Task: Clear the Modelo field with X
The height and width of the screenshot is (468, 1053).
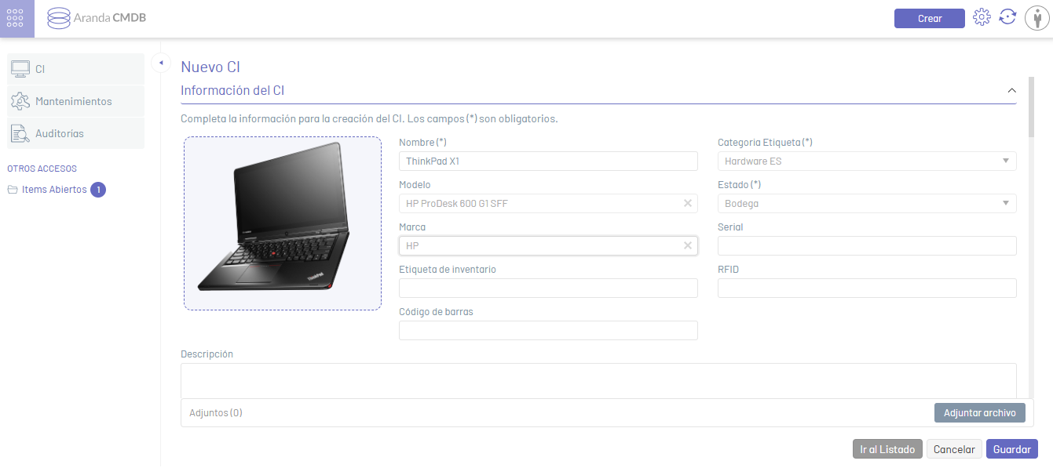Action: click(688, 203)
